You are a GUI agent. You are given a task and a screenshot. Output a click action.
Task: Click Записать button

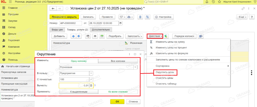click(x=88, y=17)
